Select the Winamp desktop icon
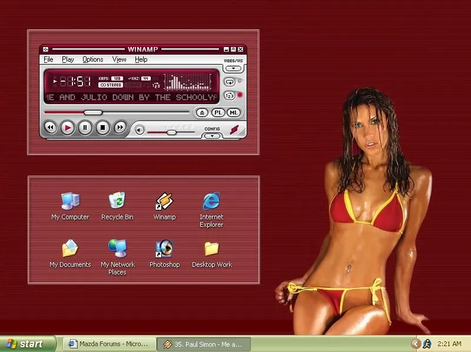 pyautogui.click(x=164, y=202)
